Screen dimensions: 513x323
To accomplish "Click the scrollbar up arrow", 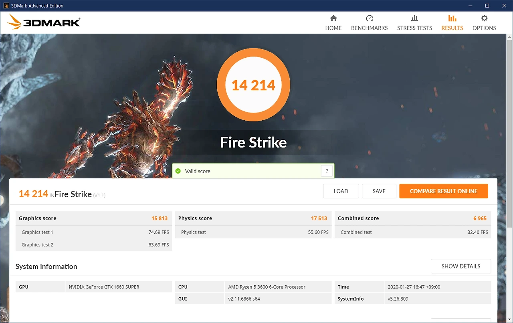I will click(x=509, y=37).
